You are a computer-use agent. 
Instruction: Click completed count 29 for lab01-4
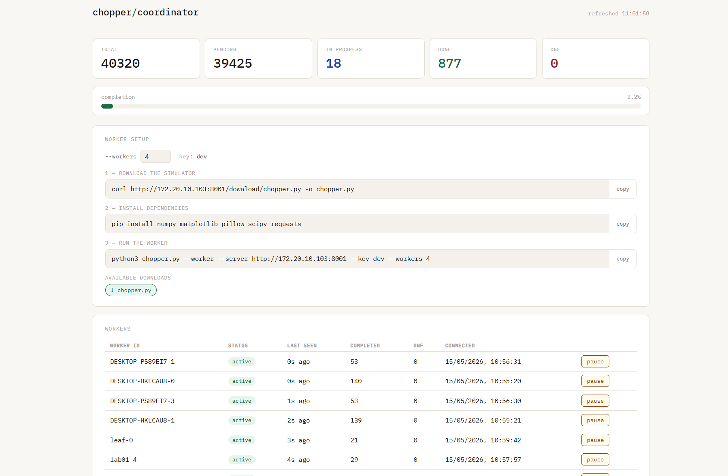(354, 459)
